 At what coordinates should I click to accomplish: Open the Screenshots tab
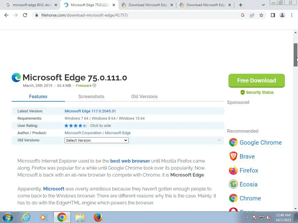[x=91, y=96]
